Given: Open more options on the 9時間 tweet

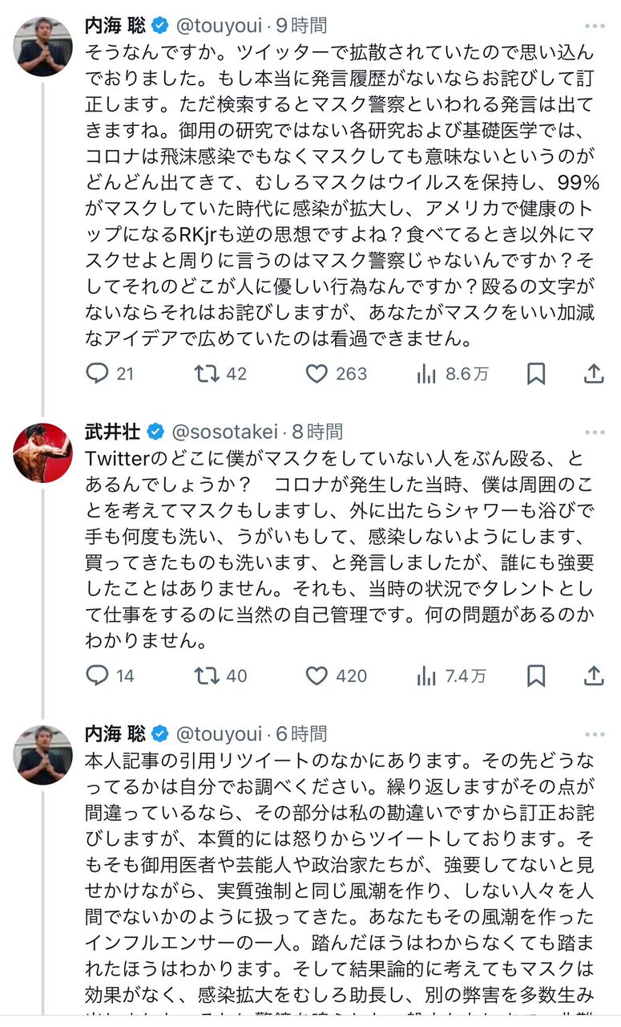Looking at the screenshot, I should coord(594,26).
